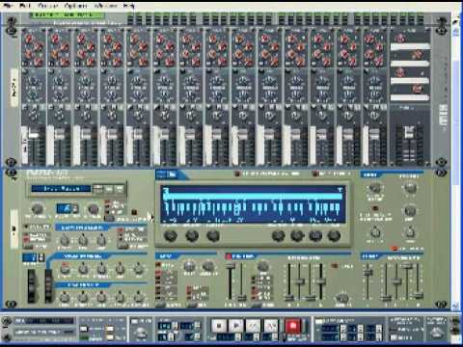Click the red Record button
This screenshot has height=347, width=463.
click(x=293, y=326)
